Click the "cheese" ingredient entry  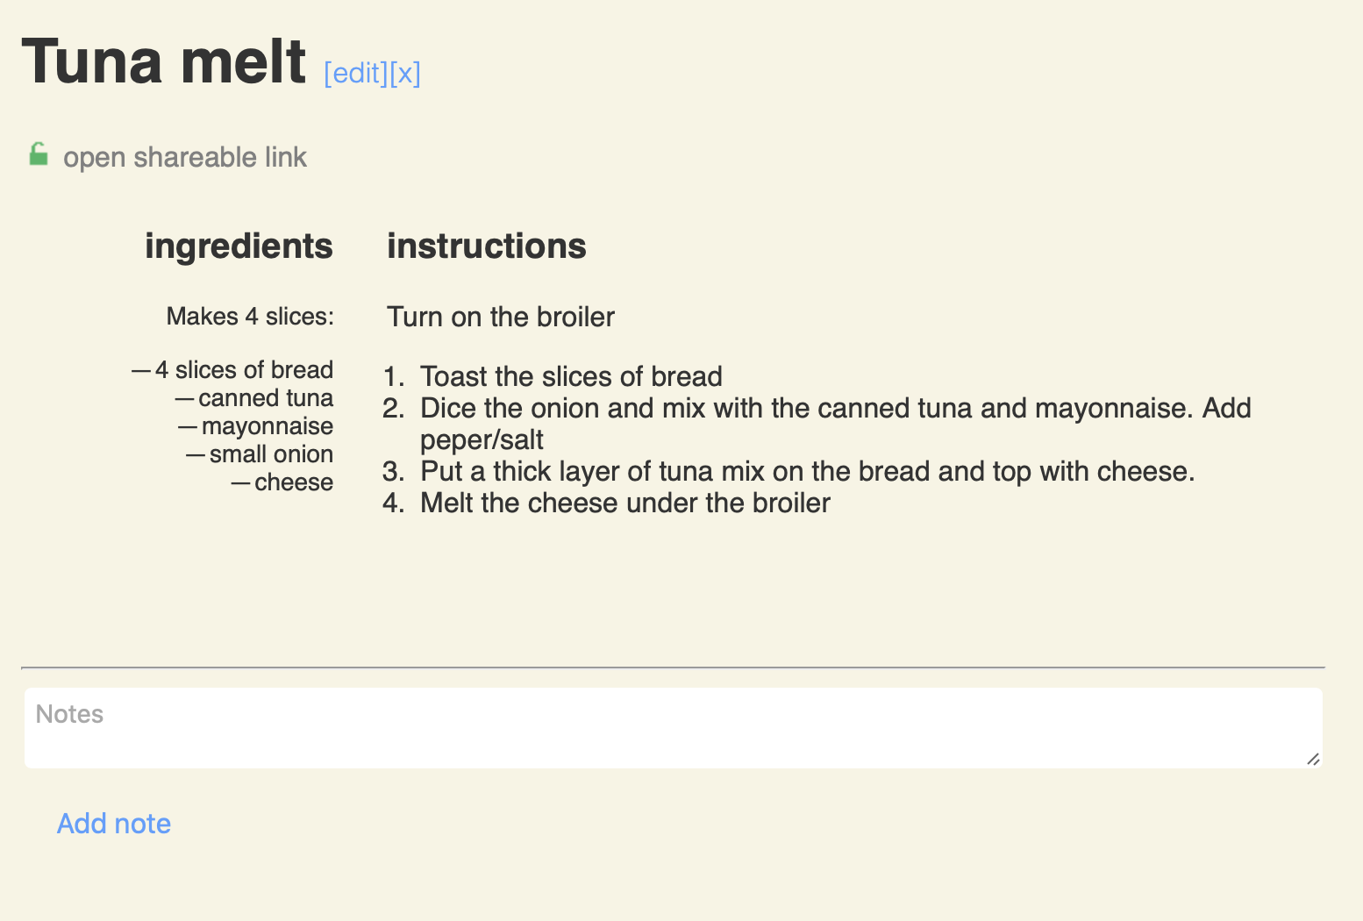[x=293, y=482]
